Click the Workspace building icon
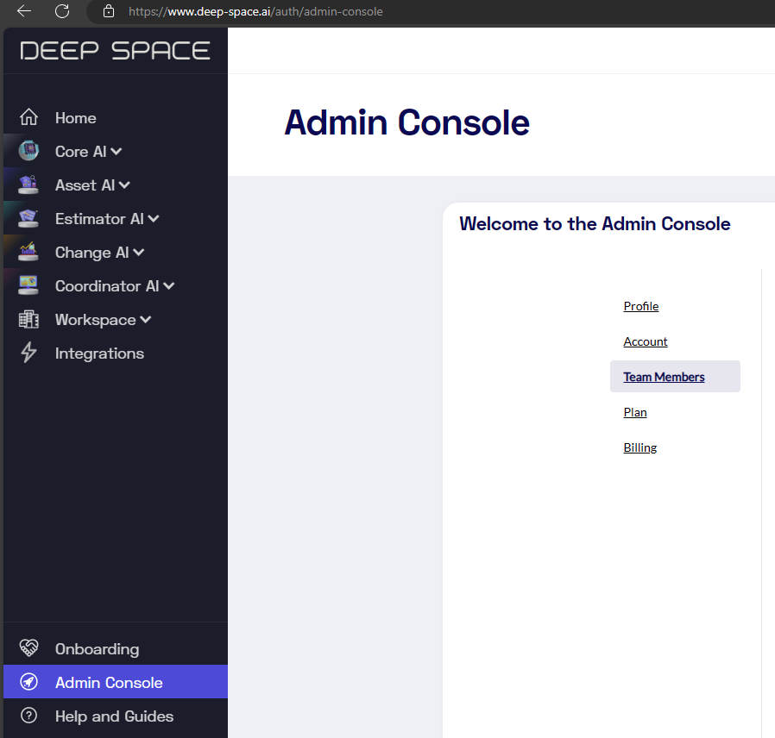The image size is (775, 738). point(28,319)
